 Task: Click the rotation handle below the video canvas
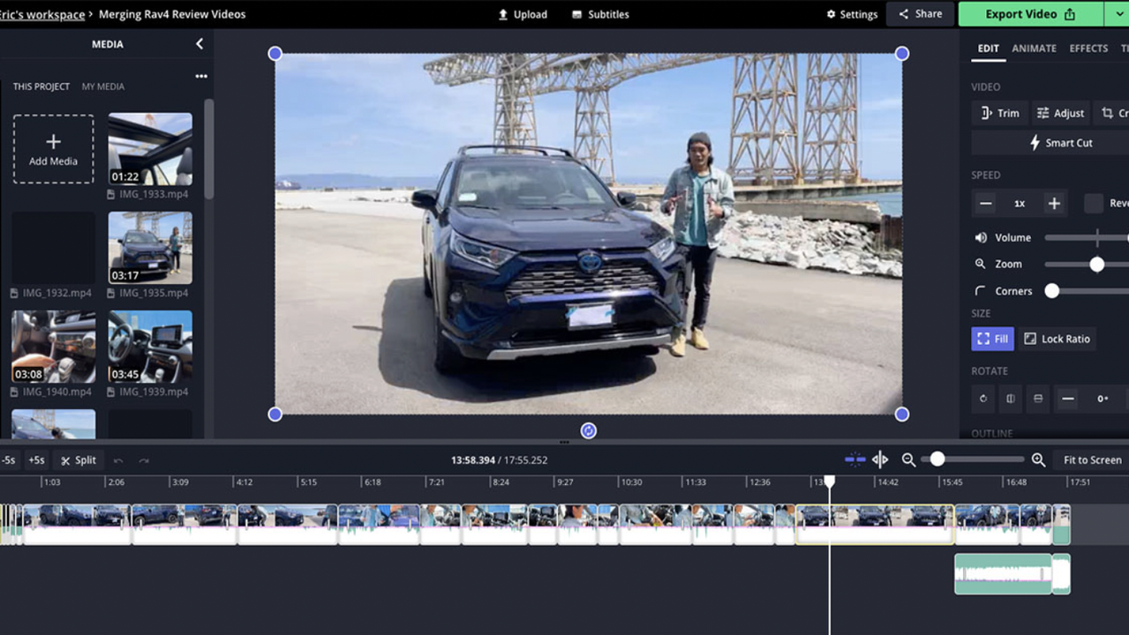pyautogui.click(x=589, y=430)
